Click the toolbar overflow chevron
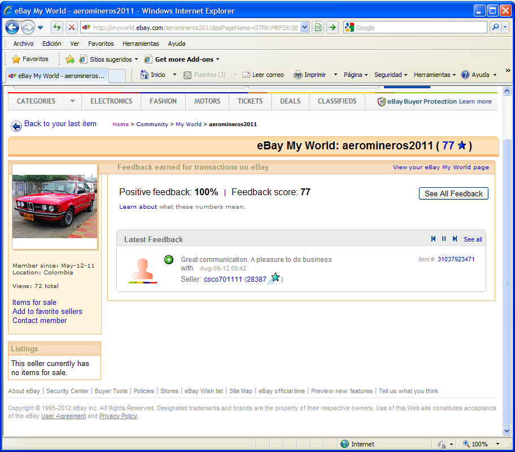The height and width of the screenshot is (452, 515). point(508,70)
